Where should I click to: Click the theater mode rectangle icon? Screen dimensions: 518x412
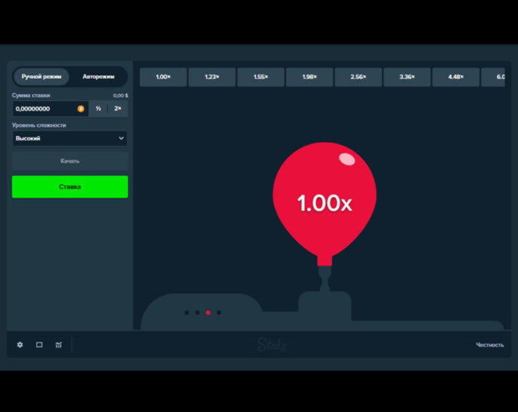point(39,345)
